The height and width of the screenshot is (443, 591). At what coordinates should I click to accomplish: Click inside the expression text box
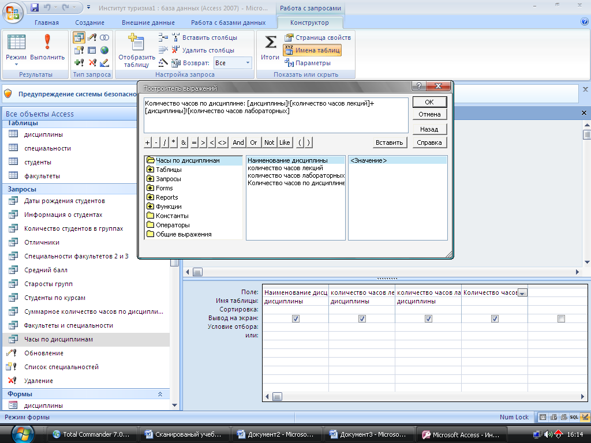[276, 115]
